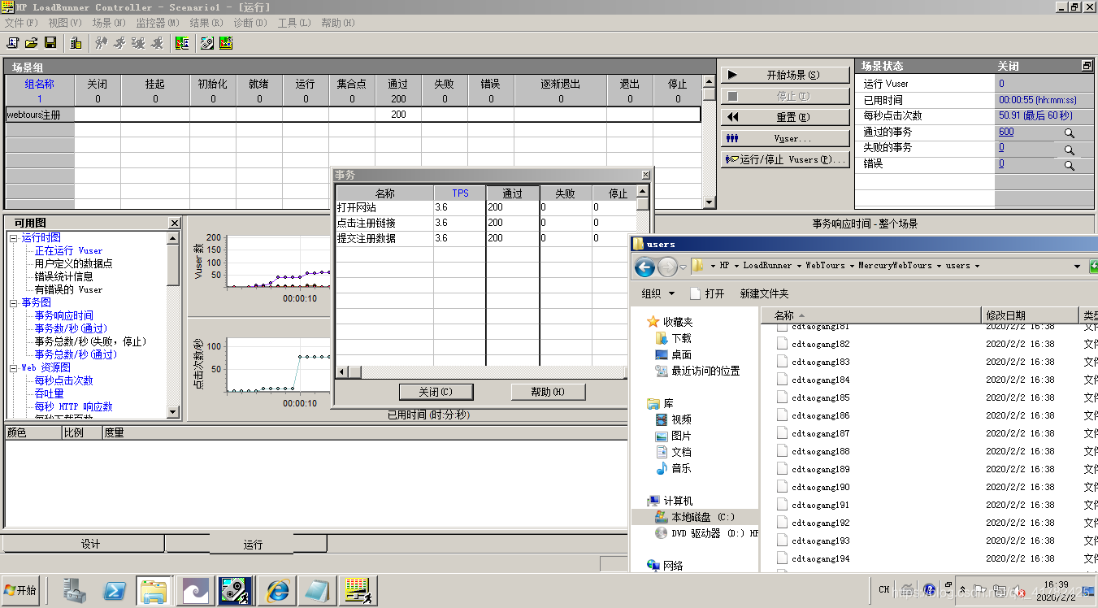Select 每秒点击次数 in graph tree

coord(63,380)
